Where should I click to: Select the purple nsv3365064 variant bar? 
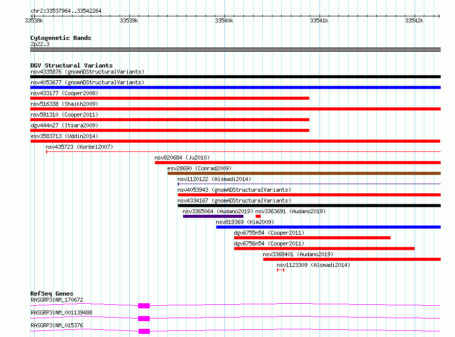(213, 216)
